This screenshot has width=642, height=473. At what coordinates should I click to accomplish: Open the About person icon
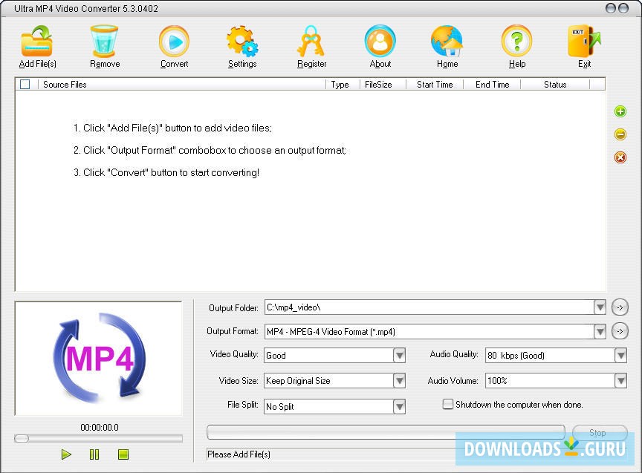click(380, 41)
